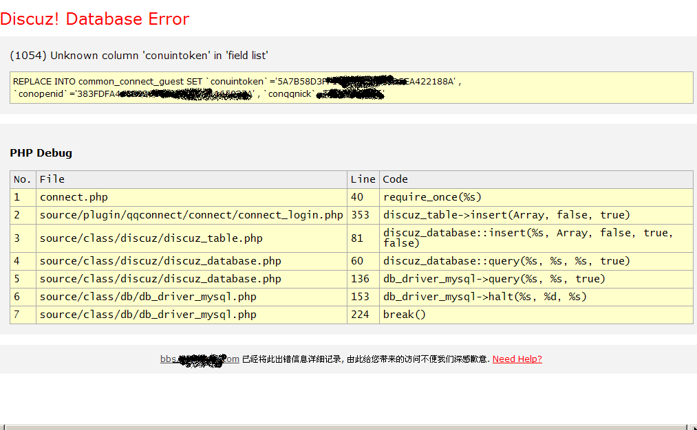Select the Chinese apology message text
The height and width of the screenshot is (430, 697).
366,359
